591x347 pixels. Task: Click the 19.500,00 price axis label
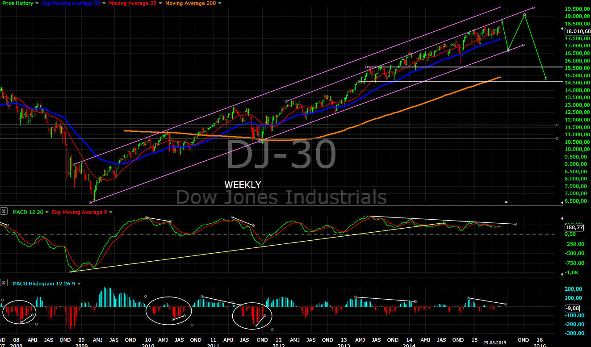(576, 9)
